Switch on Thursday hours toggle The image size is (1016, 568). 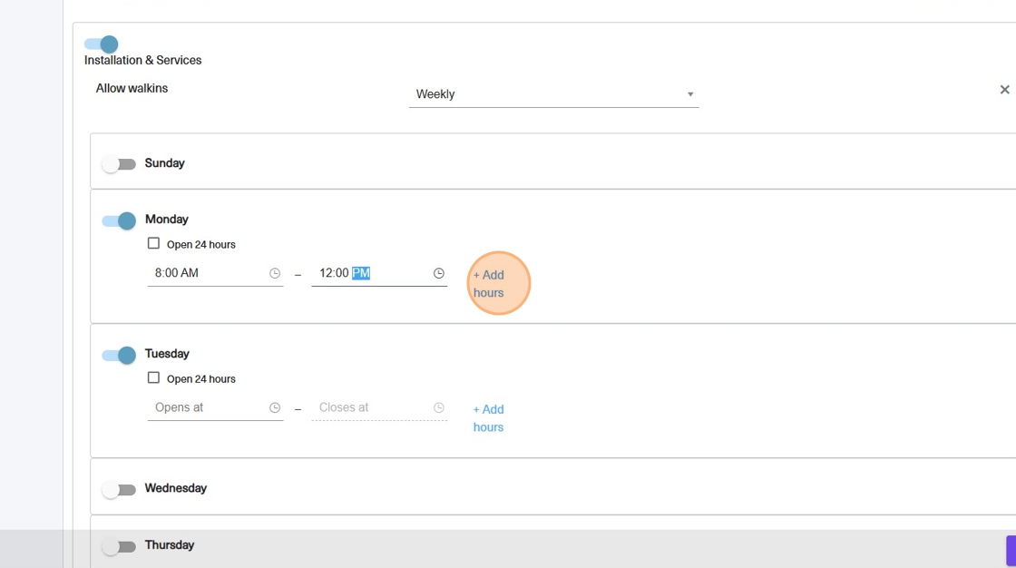pyautogui.click(x=119, y=546)
